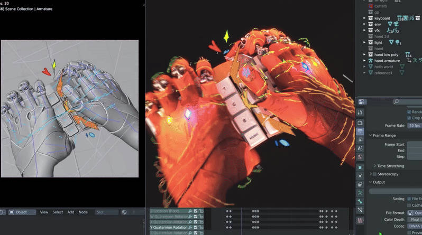Expand the vfx collection
422x235 pixels.
tap(364, 31)
